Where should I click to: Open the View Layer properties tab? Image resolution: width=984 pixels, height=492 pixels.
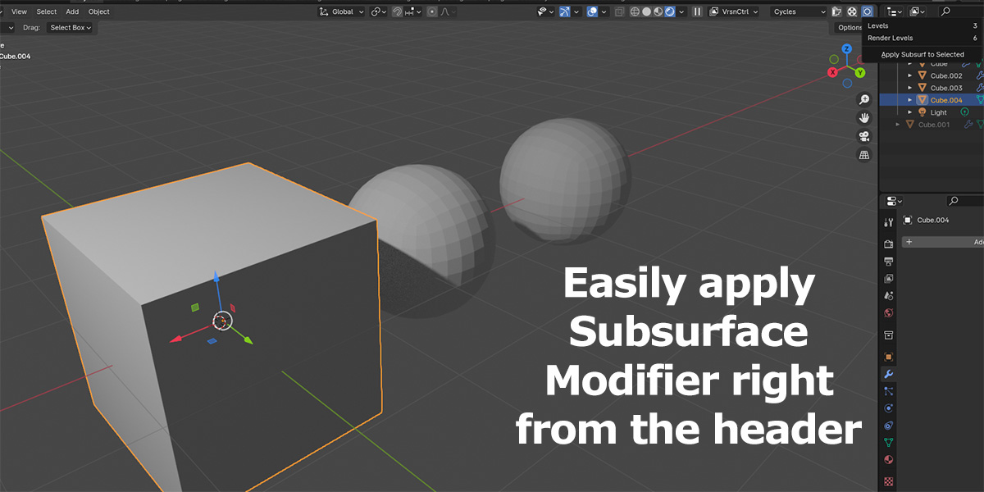(x=889, y=278)
